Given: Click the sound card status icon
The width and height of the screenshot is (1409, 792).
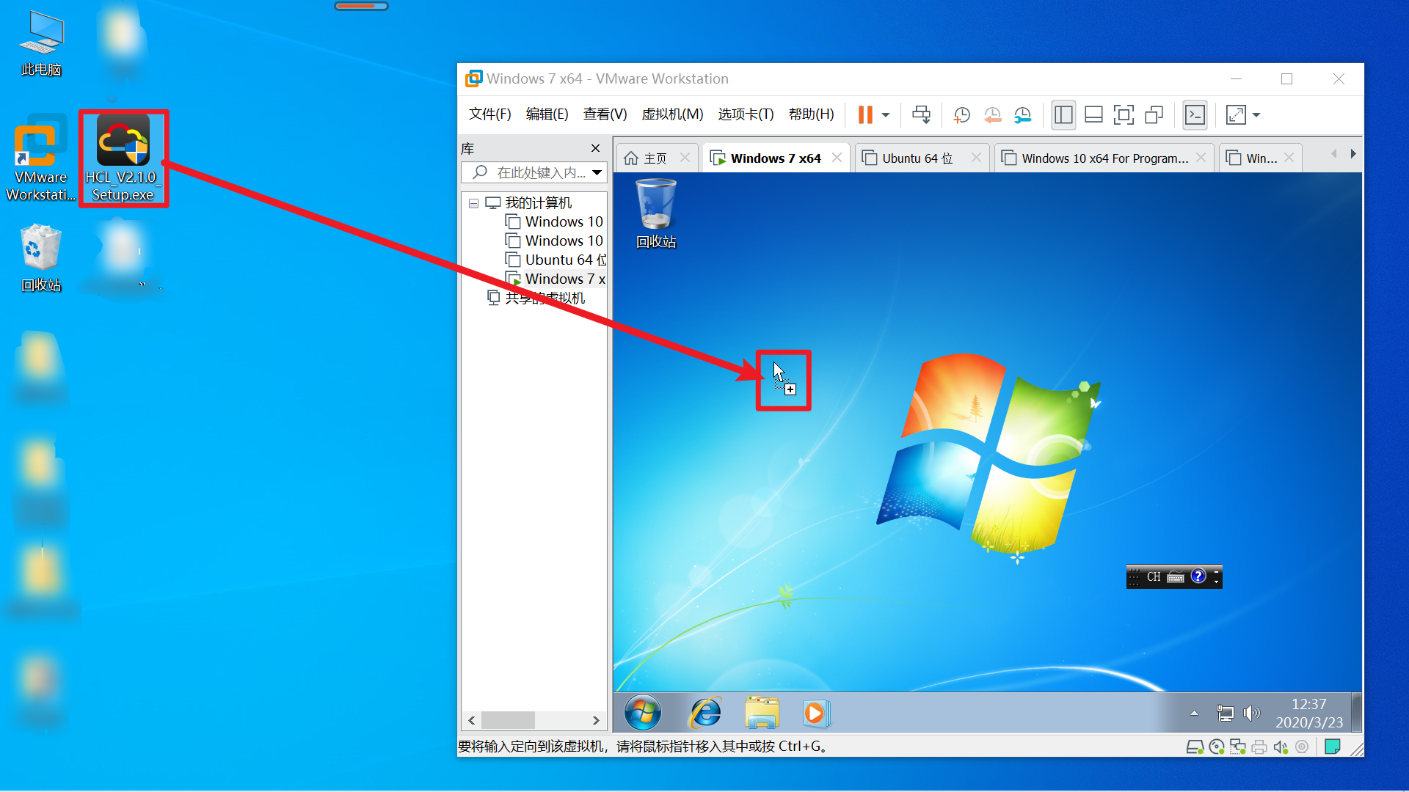Looking at the screenshot, I should point(1281,747).
